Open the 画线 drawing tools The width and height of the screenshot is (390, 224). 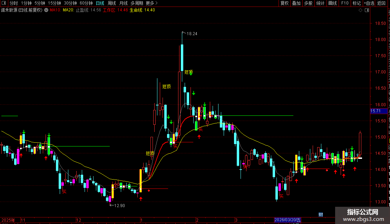click(333, 3)
